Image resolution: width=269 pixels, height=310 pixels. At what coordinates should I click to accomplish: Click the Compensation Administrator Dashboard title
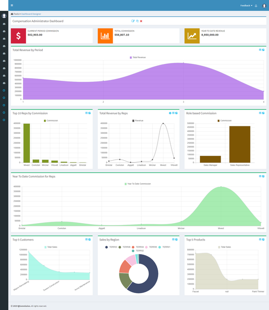click(38, 21)
